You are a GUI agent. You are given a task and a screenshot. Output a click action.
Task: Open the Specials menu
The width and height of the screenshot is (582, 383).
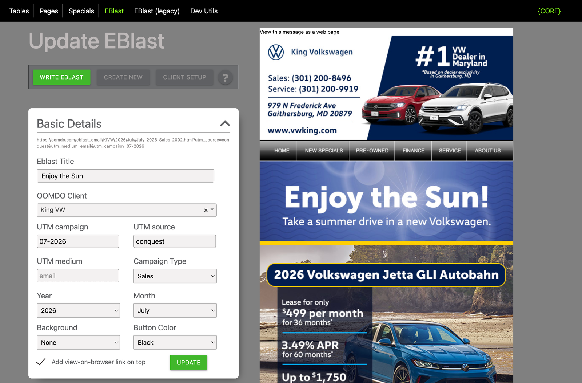pos(81,11)
